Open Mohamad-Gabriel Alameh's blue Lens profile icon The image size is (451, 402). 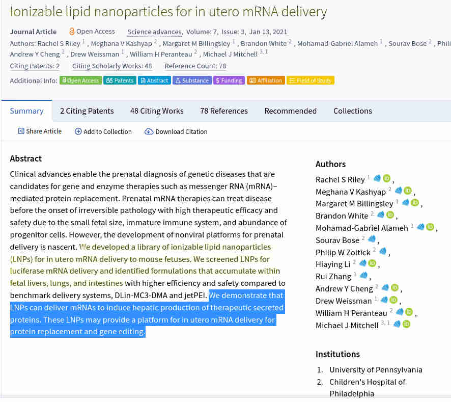pyautogui.click(x=420, y=227)
